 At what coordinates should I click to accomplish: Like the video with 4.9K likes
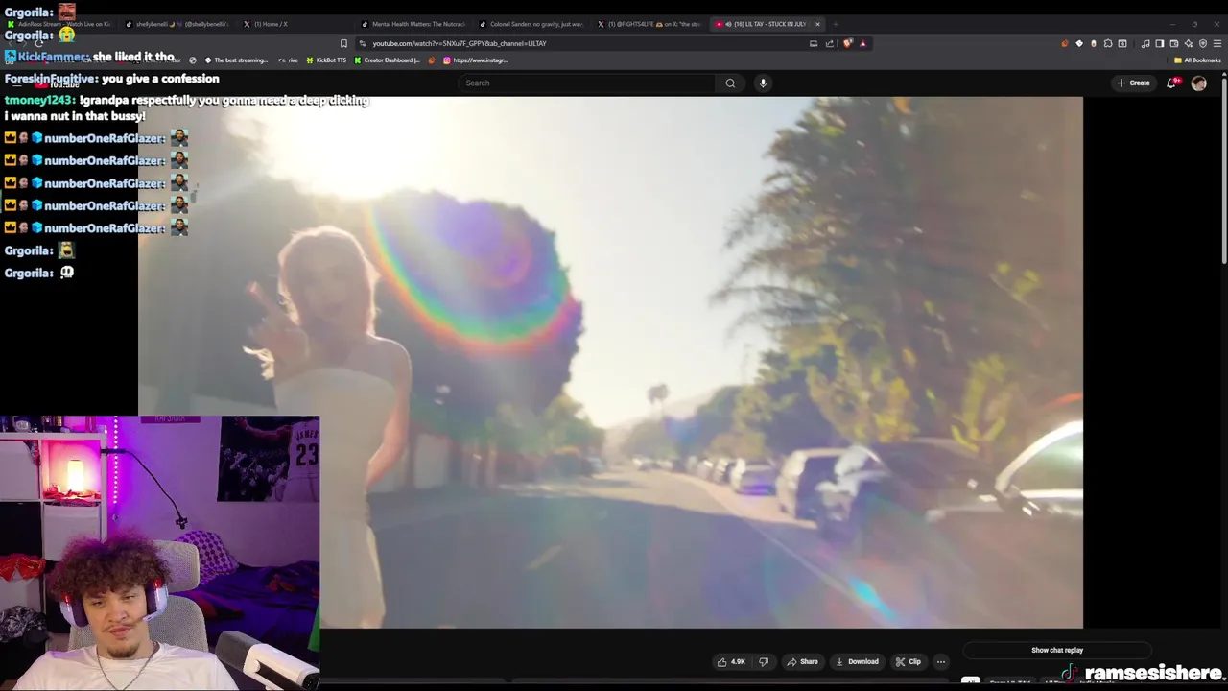(x=731, y=661)
